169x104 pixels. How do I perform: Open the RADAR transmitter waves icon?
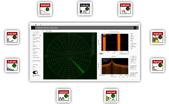point(85,9)
